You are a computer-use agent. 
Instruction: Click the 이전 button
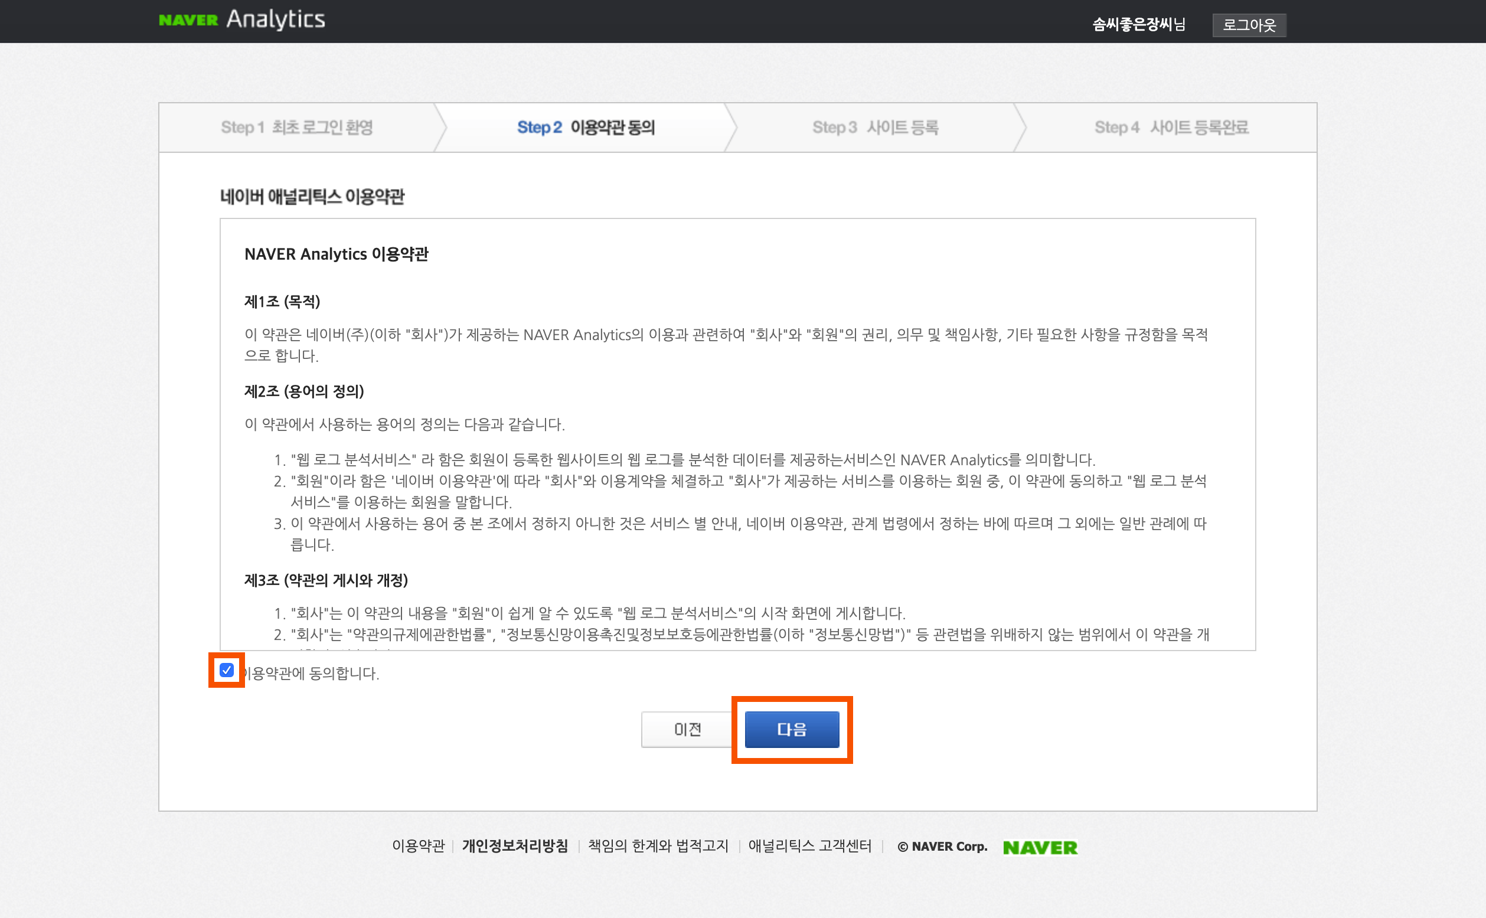pos(687,729)
